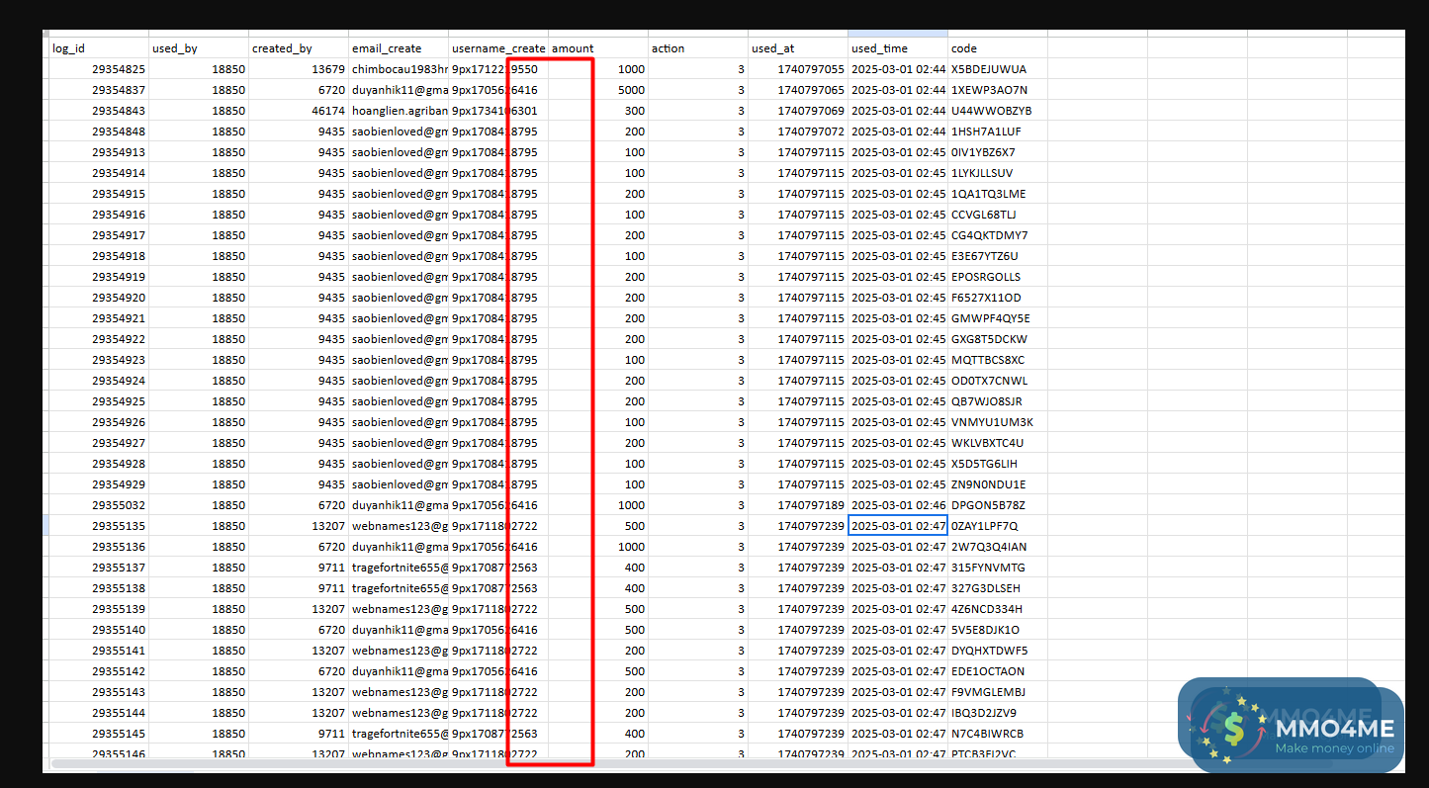Viewport: 1429px width, 788px height.
Task: Click the used_time header cell
Action: pos(898,48)
